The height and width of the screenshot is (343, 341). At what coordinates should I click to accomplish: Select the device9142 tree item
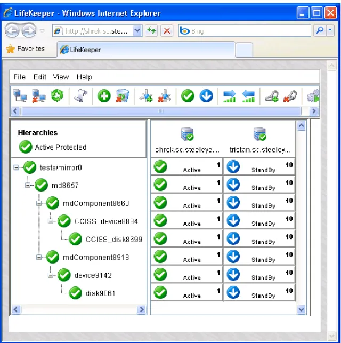(x=93, y=275)
